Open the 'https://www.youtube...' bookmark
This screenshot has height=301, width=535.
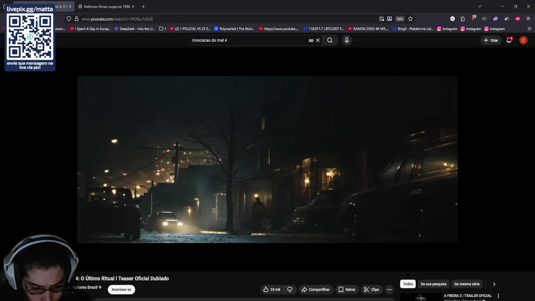[x=279, y=29]
